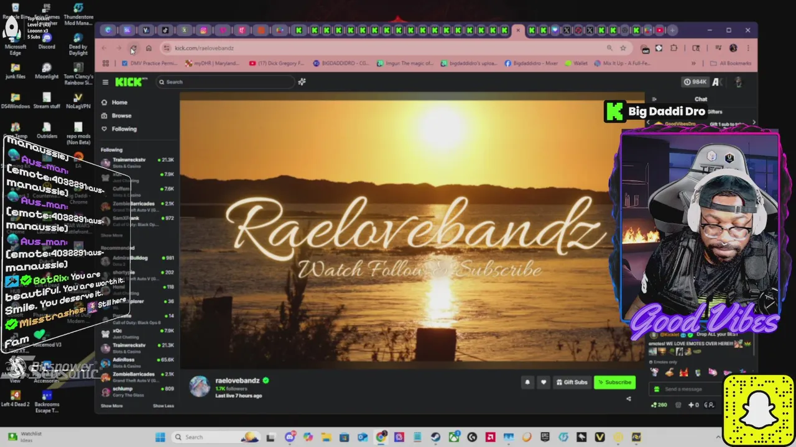The height and width of the screenshot is (447, 796).
Task: Open Trainwreckstv channel at top of Following
Action: click(137, 163)
